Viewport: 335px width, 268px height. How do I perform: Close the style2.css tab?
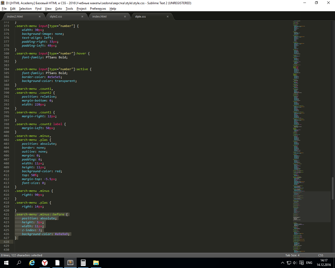click(x=82, y=16)
